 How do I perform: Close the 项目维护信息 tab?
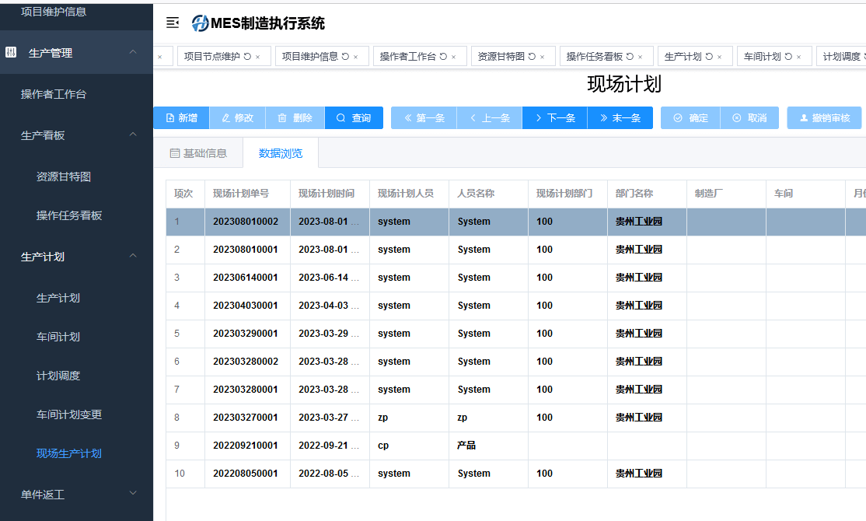coord(356,57)
